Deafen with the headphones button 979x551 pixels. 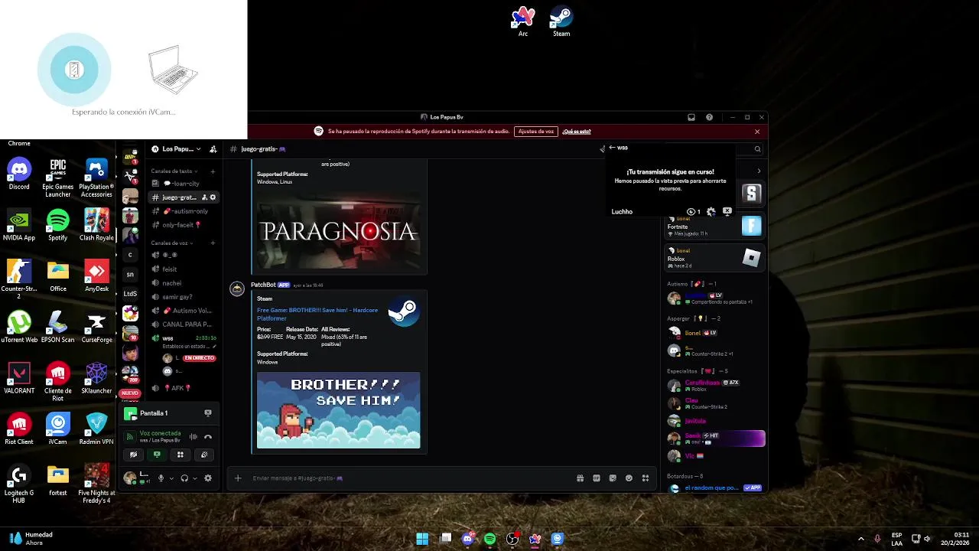point(184,478)
